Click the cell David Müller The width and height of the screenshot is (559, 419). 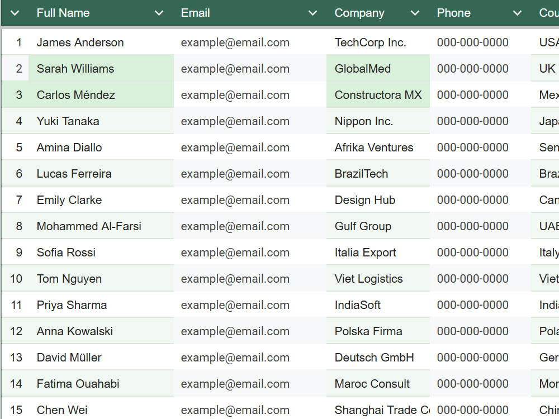click(101, 358)
